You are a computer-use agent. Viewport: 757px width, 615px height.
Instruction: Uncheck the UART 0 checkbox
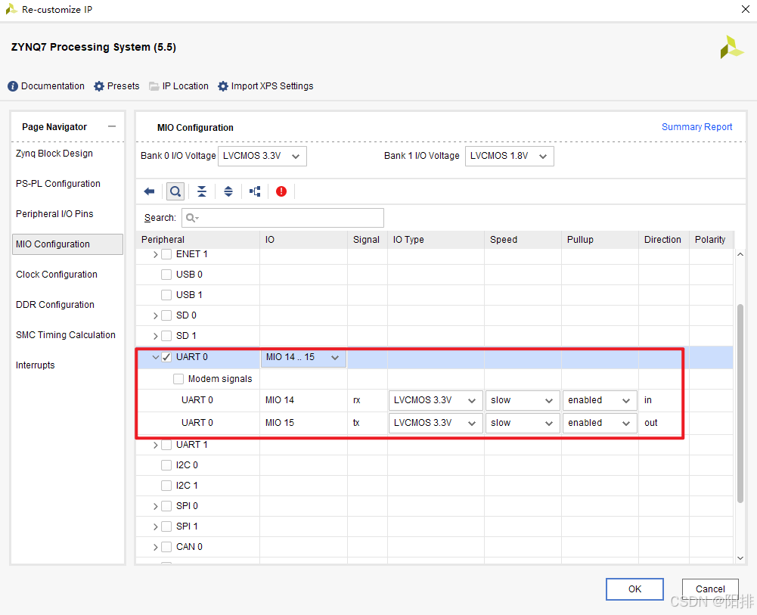tap(166, 357)
